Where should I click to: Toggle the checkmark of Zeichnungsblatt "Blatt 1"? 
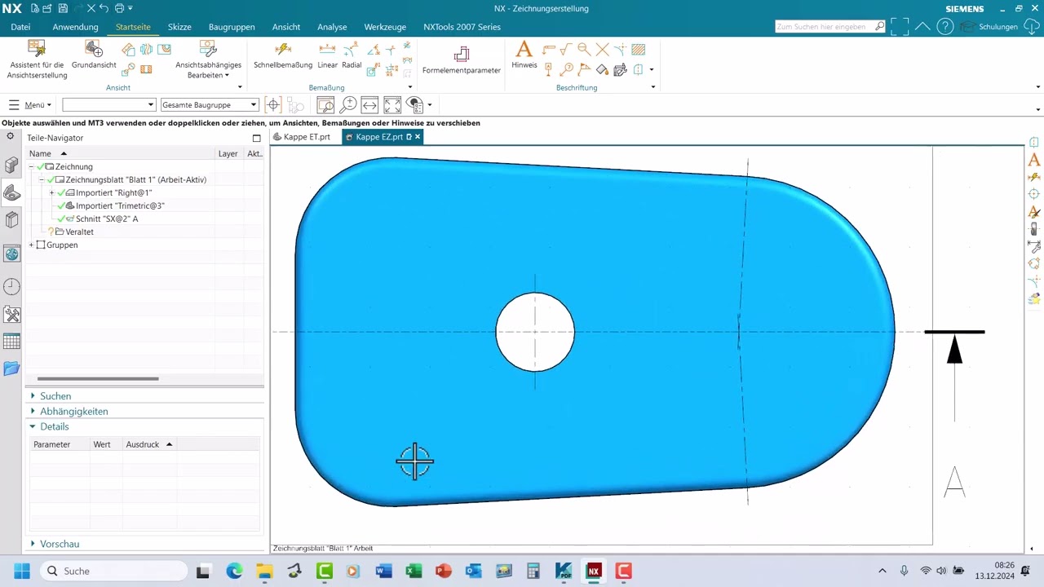(51, 179)
